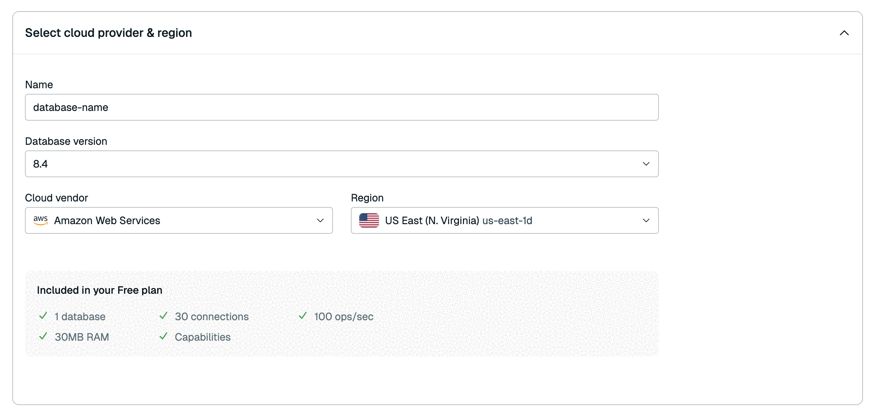876x417 pixels.
Task: Click the 100 ops/sec feature text
Action: click(343, 316)
